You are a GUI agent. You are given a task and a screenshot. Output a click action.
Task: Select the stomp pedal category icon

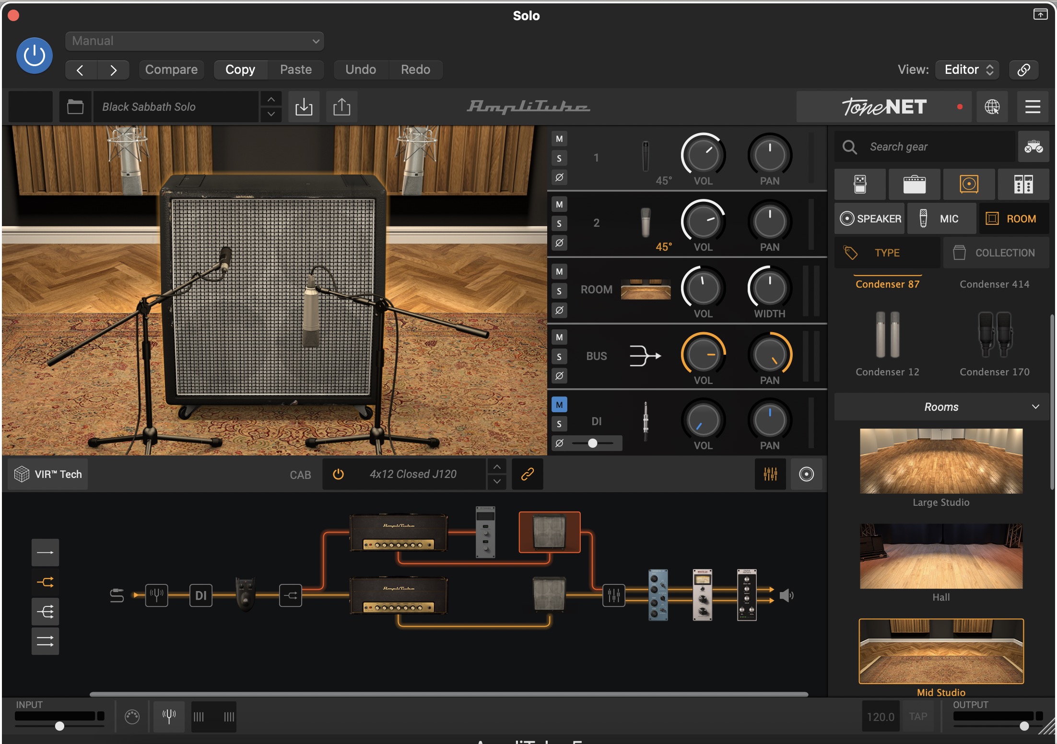tap(860, 184)
